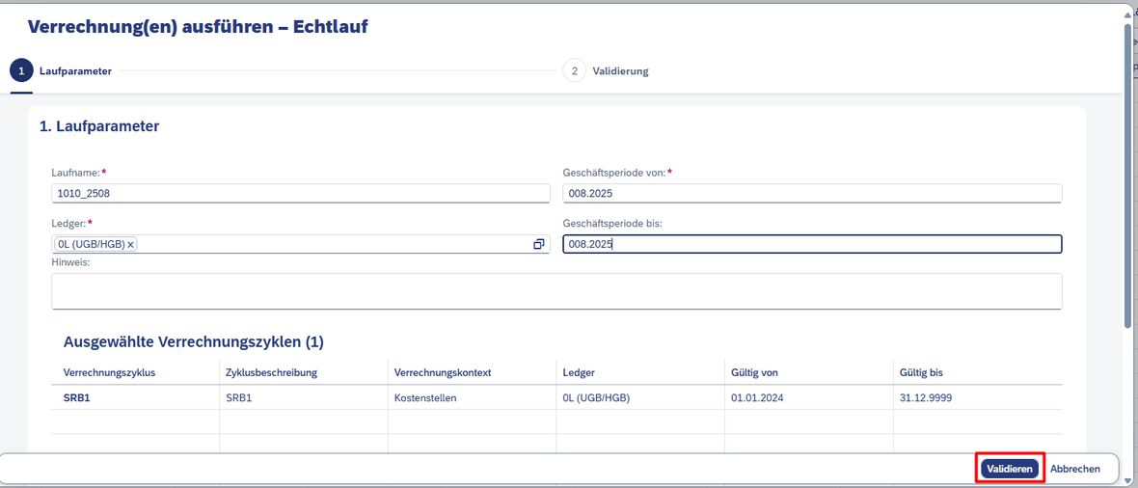Screen dimensions: 1138x488
Task: Focus the Laufname input field
Action: 301,193
